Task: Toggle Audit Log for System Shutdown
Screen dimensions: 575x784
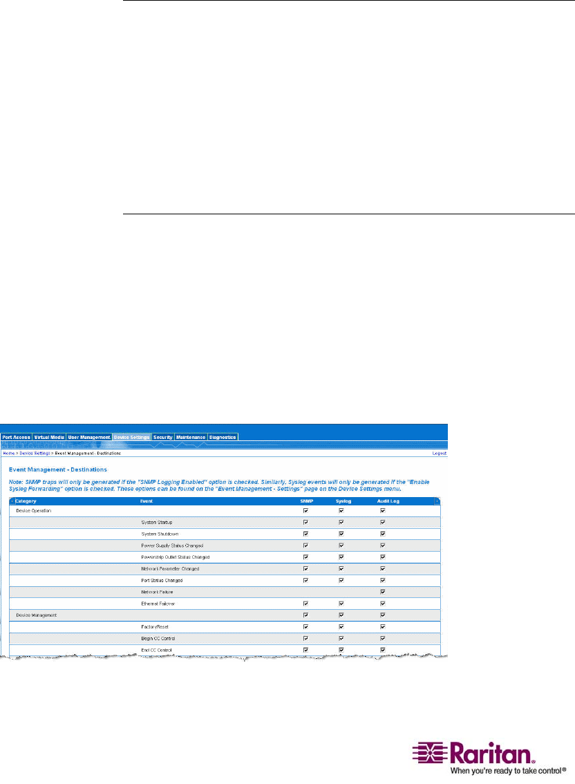Action: (x=382, y=534)
